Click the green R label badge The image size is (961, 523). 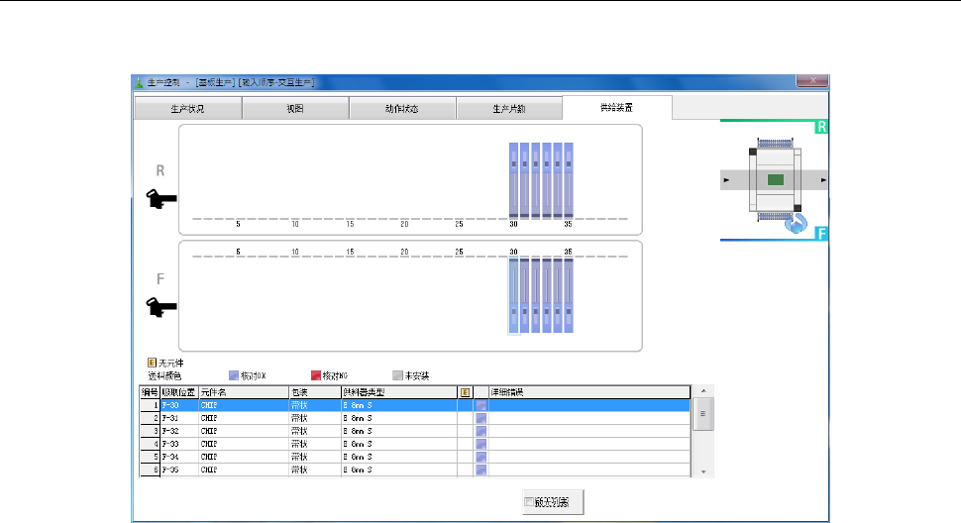point(820,128)
